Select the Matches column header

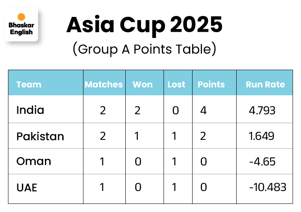click(104, 85)
